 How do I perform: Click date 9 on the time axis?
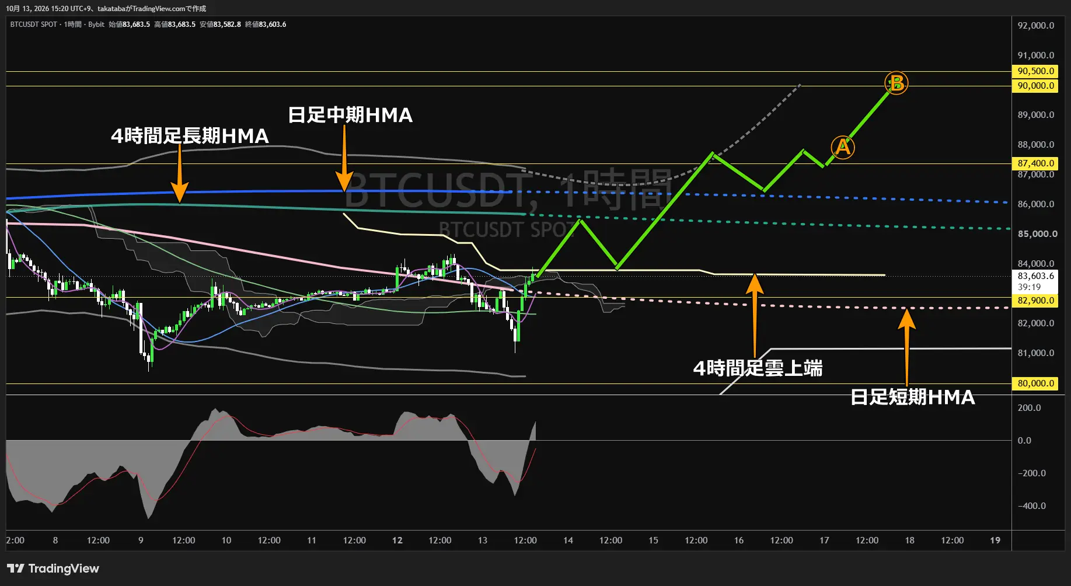pos(141,540)
